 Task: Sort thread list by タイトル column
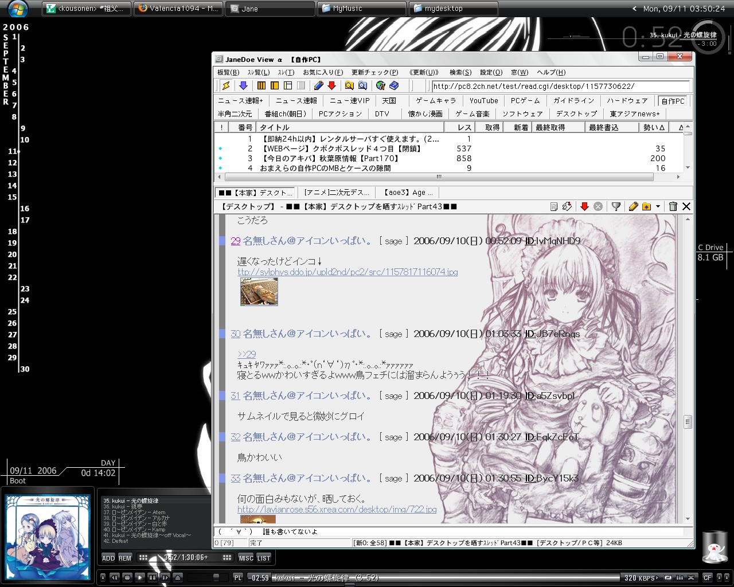pyautogui.click(x=350, y=127)
